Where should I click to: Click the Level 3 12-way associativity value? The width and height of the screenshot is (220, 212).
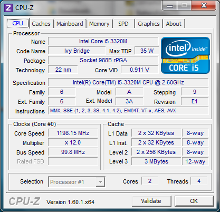pyautogui.click(x=195, y=161)
